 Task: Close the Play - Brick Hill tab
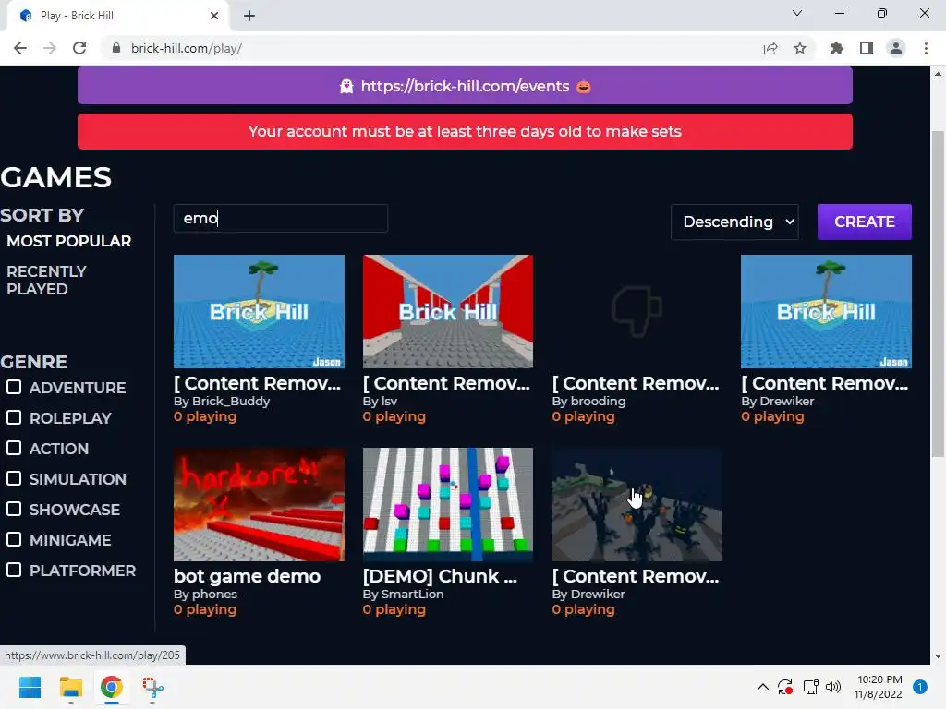[x=214, y=16]
